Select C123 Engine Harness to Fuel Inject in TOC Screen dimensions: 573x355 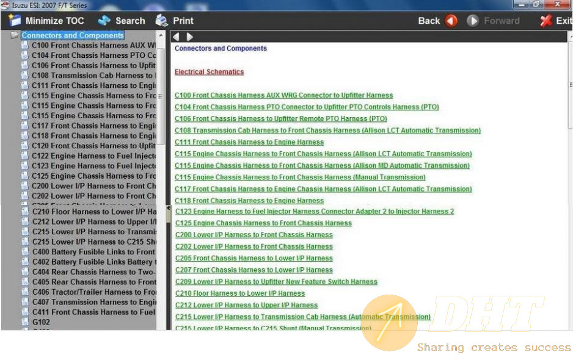coord(93,166)
